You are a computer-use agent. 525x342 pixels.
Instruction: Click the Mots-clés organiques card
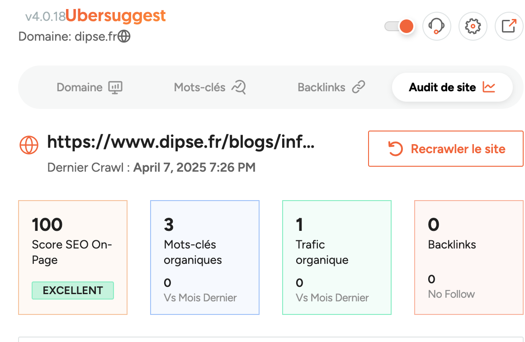pos(204,257)
